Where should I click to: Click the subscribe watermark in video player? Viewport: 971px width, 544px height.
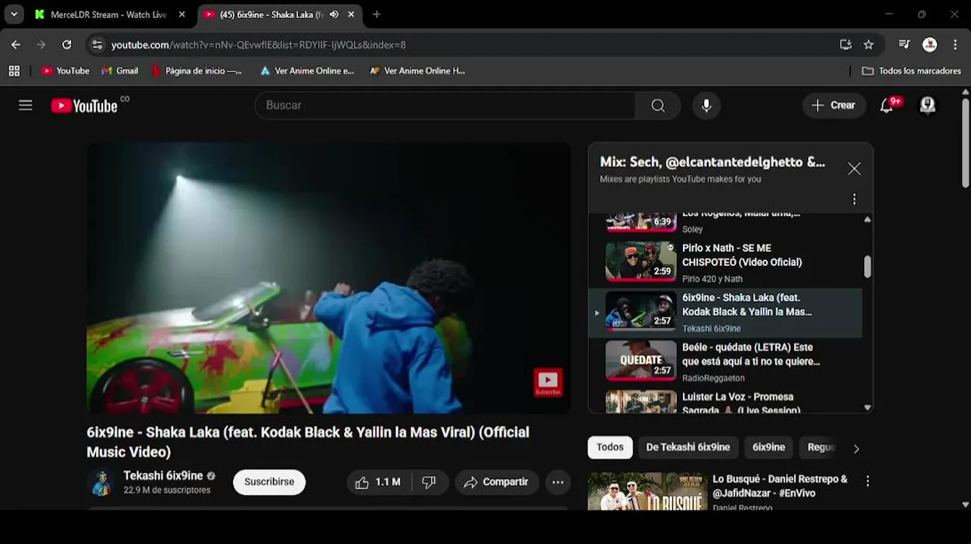pos(548,382)
